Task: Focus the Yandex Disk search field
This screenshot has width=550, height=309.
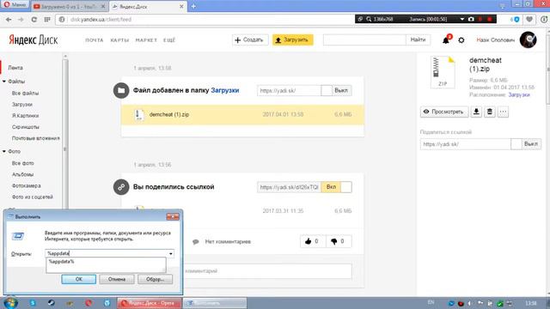Action: tap(364, 40)
